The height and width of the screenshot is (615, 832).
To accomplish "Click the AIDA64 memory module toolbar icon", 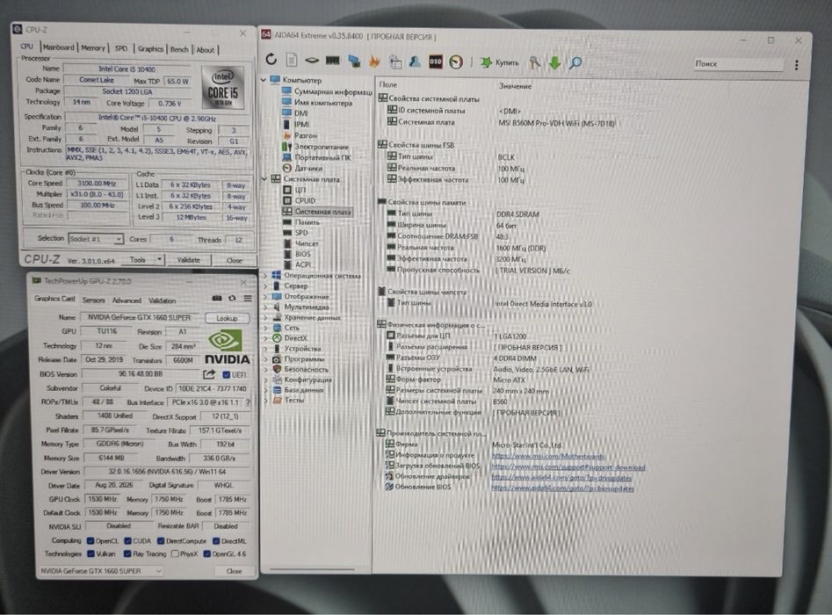I will (333, 61).
